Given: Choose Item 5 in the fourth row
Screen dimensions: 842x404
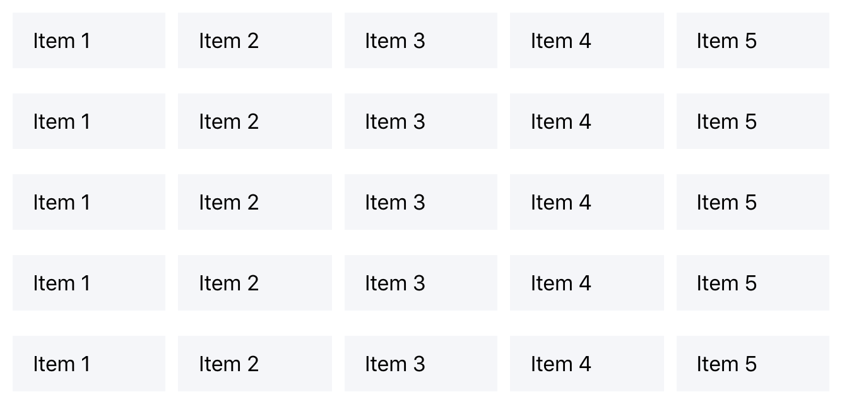Looking at the screenshot, I should coord(752,283).
